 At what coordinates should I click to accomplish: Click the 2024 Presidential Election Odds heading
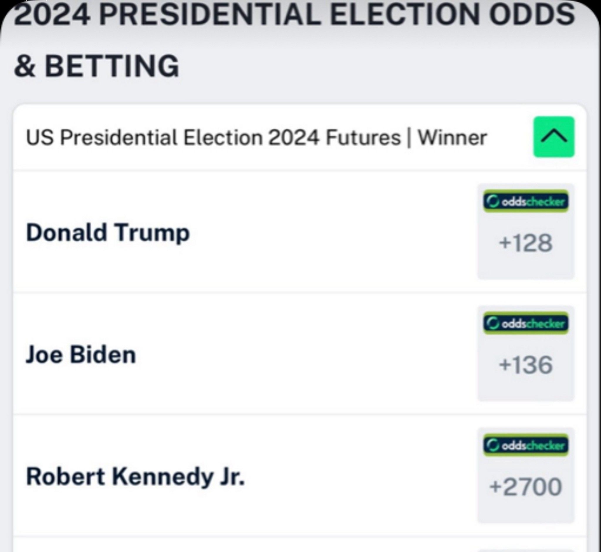pos(294,14)
